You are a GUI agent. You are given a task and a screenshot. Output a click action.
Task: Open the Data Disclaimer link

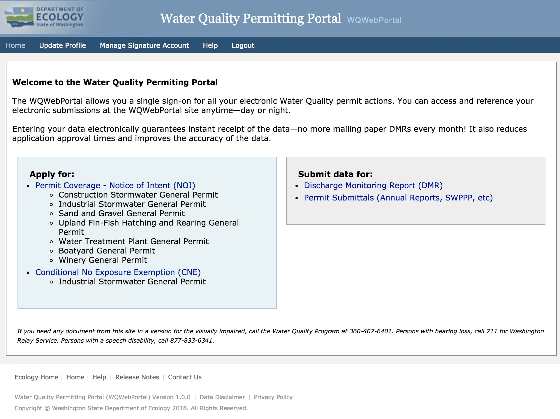point(222,397)
